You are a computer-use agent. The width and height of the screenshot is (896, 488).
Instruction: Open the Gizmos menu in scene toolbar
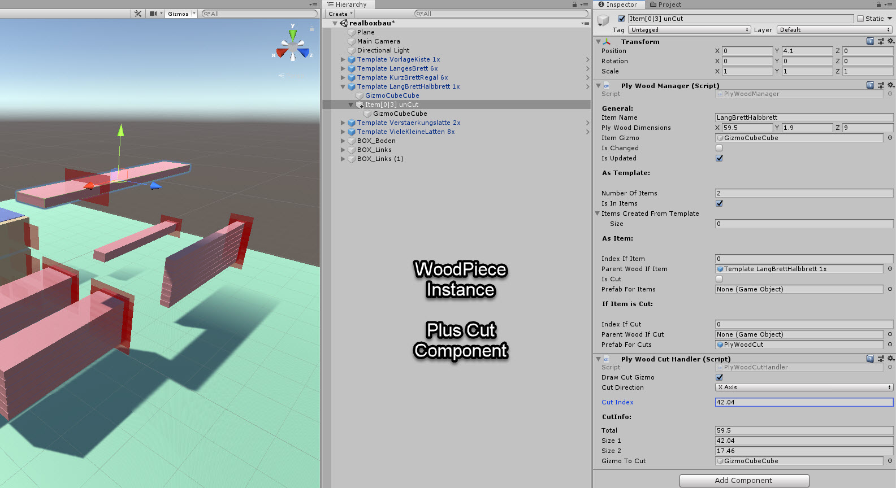[x=181, y=14]
